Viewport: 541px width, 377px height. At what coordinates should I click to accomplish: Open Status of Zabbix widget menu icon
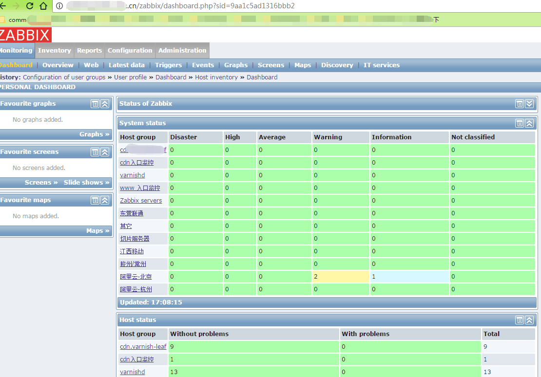tap(519, 104)
